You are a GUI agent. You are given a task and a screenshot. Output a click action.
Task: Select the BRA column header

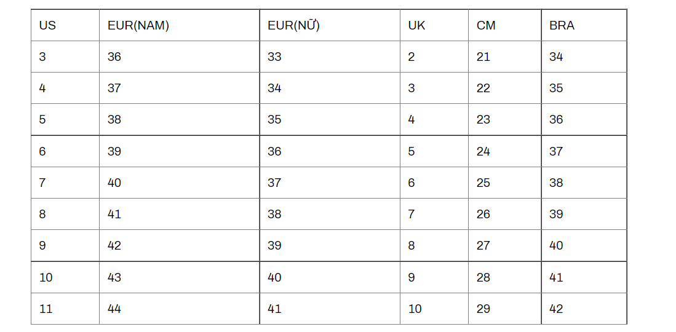(584, 26)
